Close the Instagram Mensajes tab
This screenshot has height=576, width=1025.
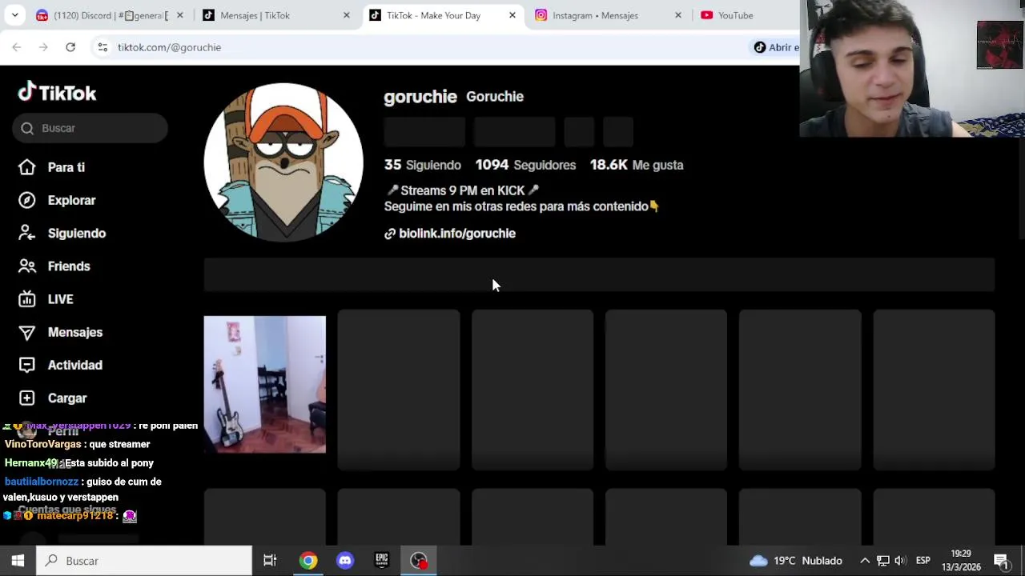[x=678, y=15]
